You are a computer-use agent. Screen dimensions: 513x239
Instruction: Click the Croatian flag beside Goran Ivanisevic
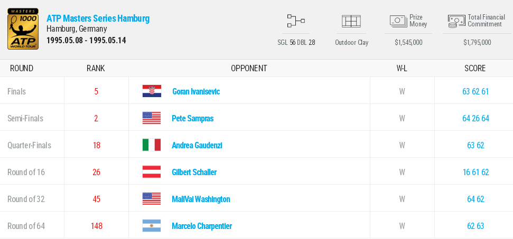coord(152,91)
